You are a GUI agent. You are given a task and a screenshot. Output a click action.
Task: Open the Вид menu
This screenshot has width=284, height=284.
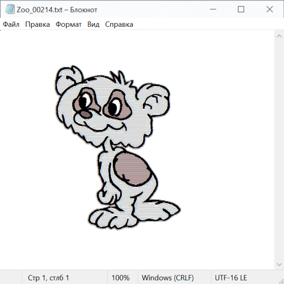(93, 25)
